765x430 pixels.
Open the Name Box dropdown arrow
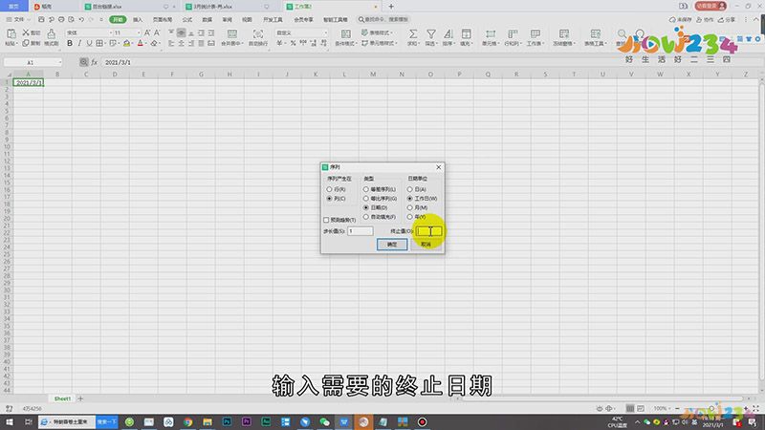coord(60,62)
